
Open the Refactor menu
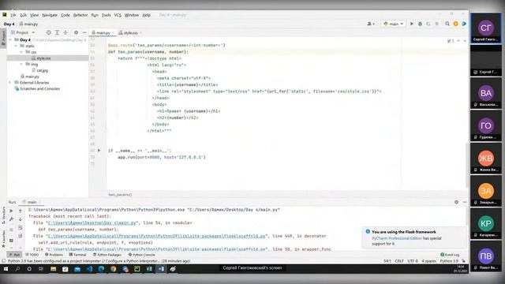(80, 15)
